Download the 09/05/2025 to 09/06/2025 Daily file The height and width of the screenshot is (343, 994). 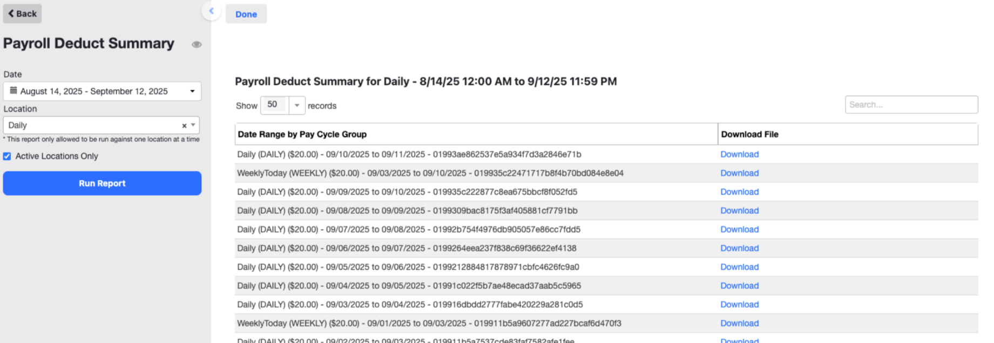click(x=740, y=267)
